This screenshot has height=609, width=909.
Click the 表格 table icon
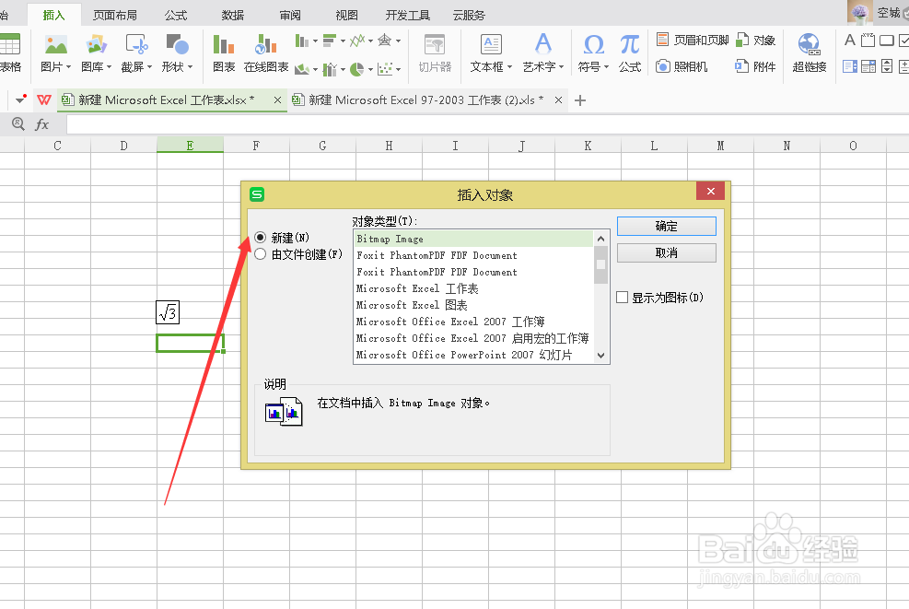[9, 44]
